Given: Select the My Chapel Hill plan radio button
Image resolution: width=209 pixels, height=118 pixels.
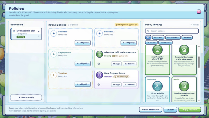Looking at the screenshot, I should pos(14,31).
